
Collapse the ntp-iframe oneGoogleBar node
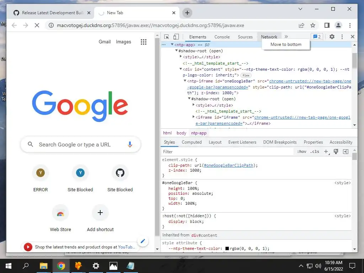coord(185,81)
